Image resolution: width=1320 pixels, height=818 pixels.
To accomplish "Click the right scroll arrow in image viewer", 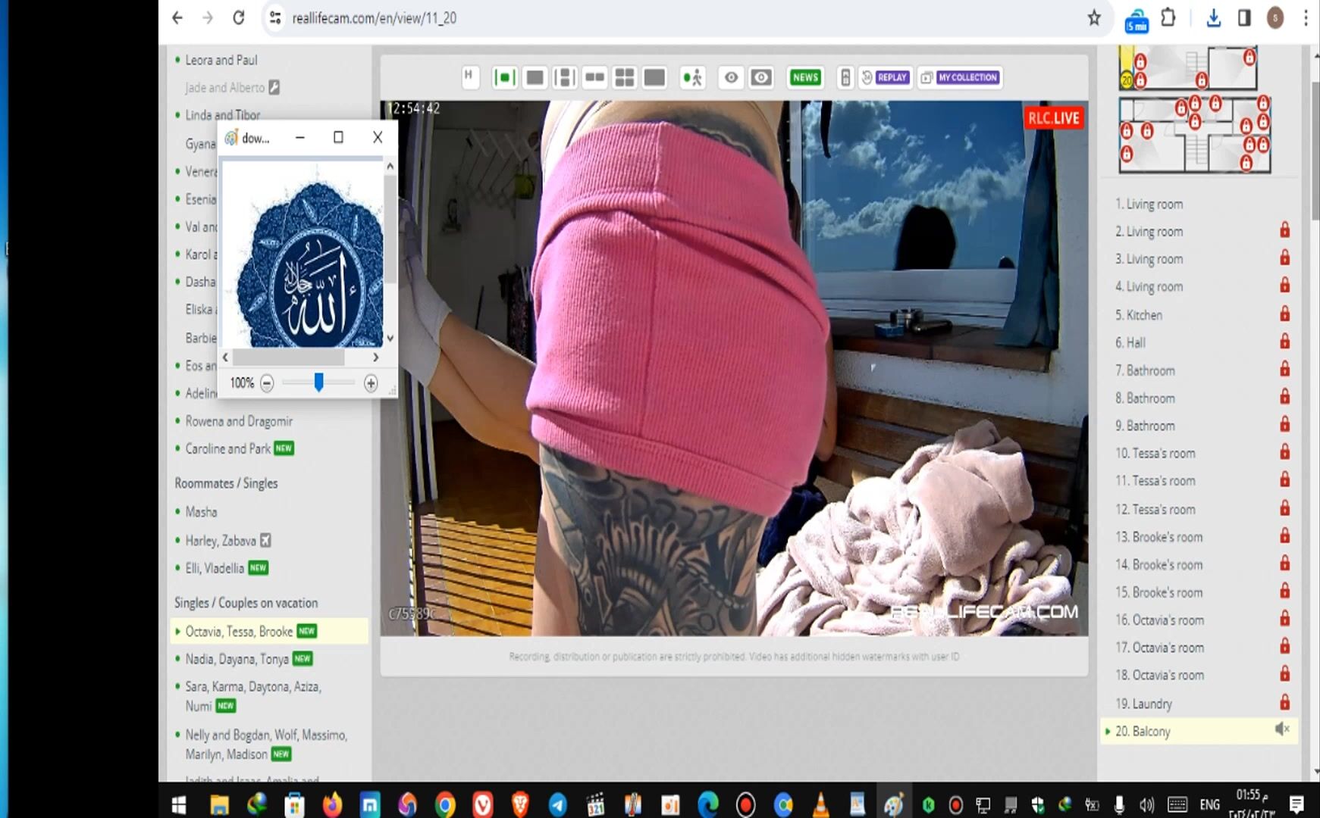I will pyautogui.click(x=375, y=357).
